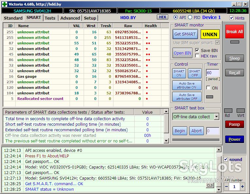Image resolution: width=250 pixels, height=194 pixels.
Task: Click the Get SMART button
Action: pos(185,34)
